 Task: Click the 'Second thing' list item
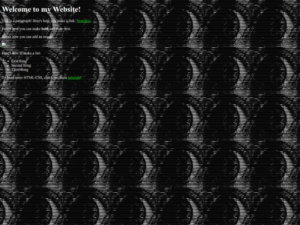pyautogui.click(x=21, y=66)
